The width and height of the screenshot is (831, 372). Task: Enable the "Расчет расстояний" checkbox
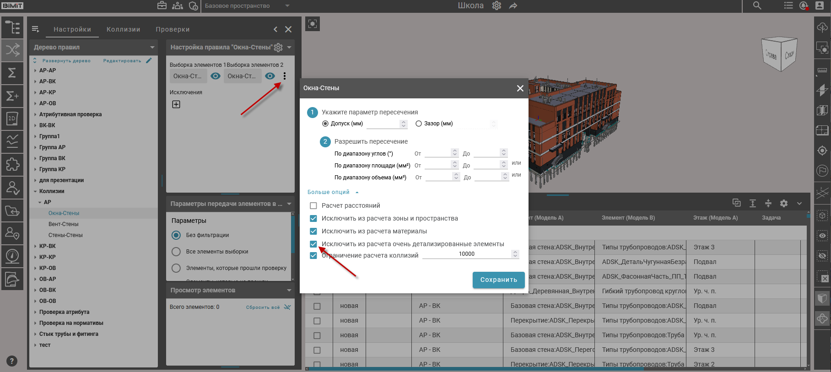click(313, 205)
